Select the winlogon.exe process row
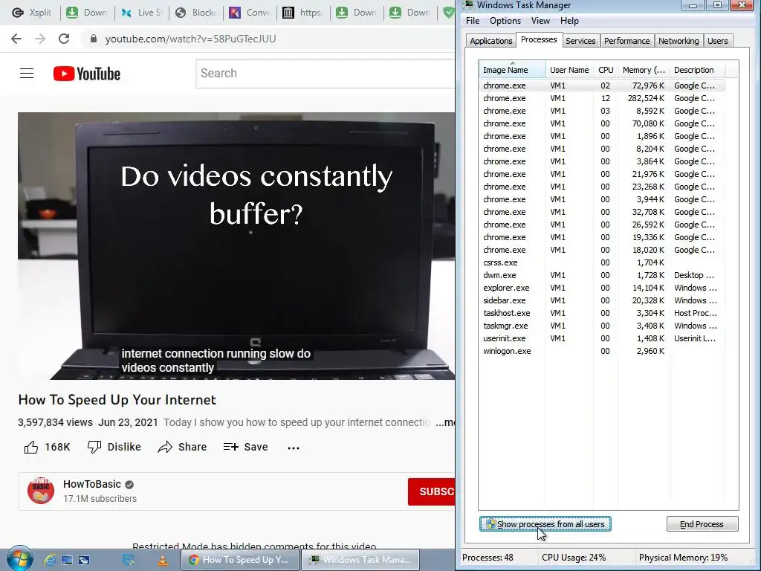The height and width of the screenshot is (571, 761). pyautogui.click(x=601, y=351)
